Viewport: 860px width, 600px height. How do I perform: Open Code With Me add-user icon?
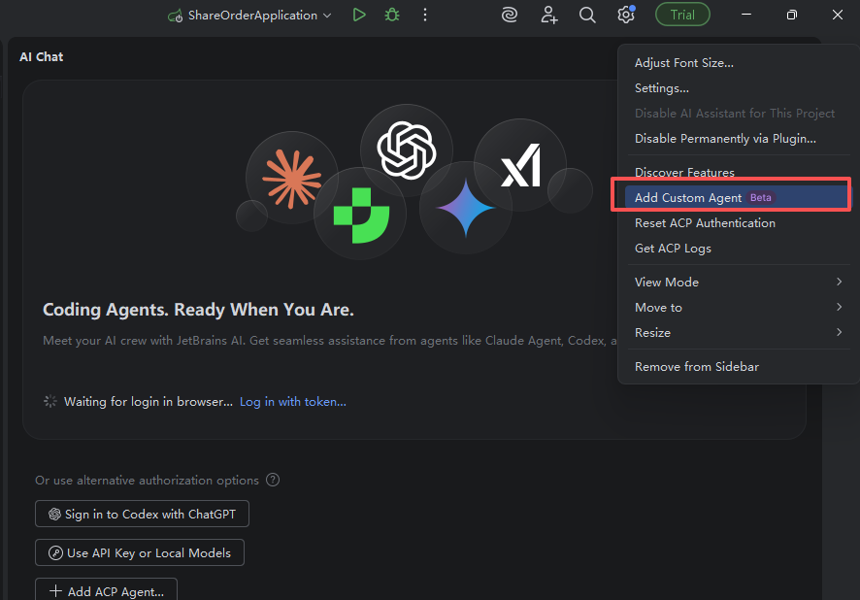pos(549,15)
